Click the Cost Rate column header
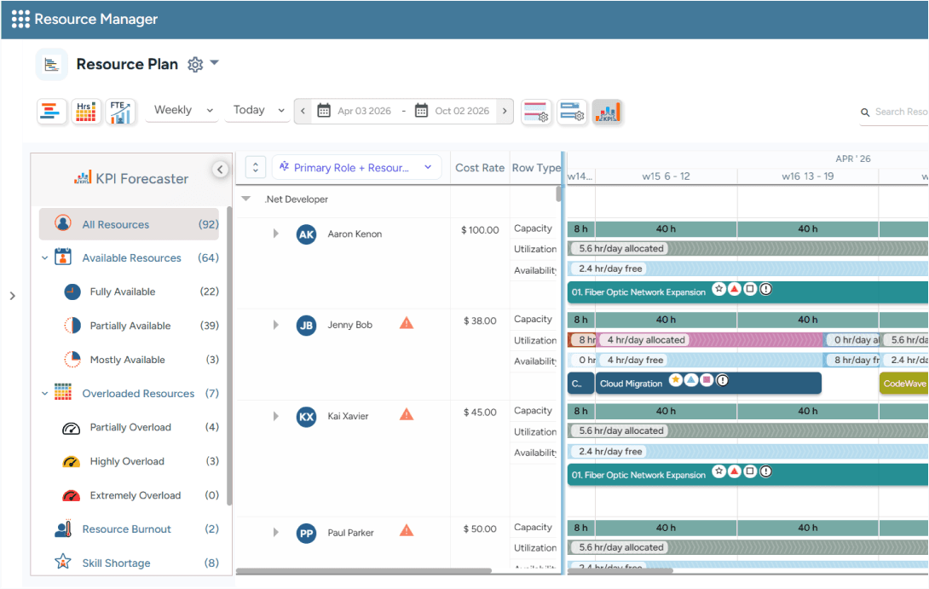 [x=479, y=168]
